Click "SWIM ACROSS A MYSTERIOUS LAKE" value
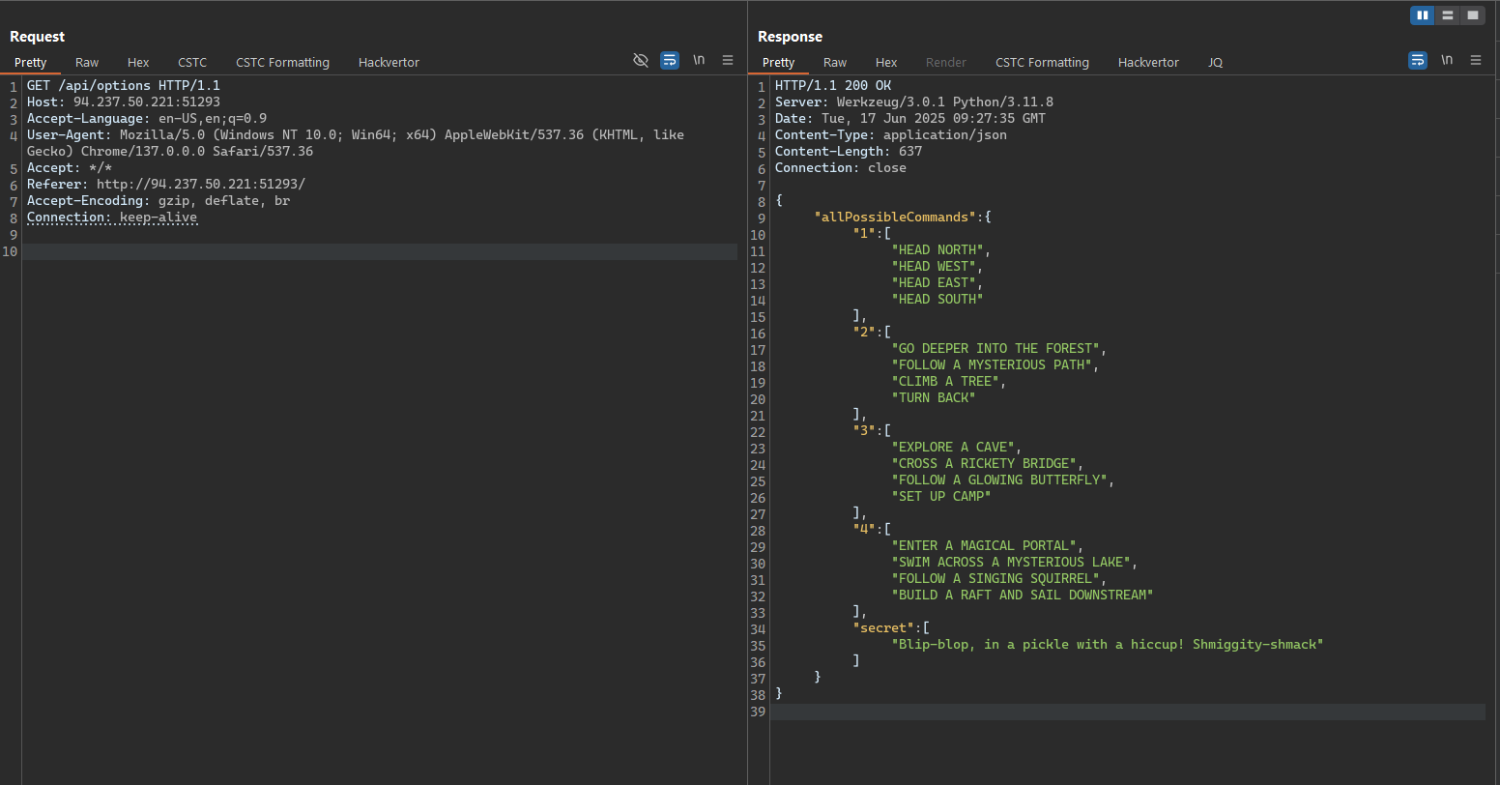The height and width of the screenshot is (785, 1500). coord(1011,563)
